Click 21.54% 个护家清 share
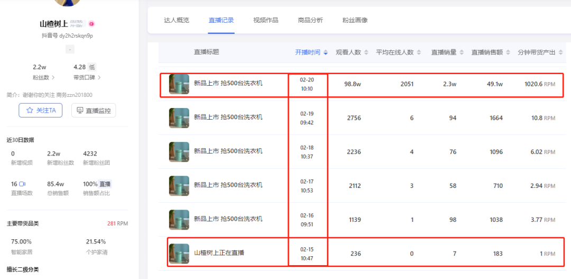 [x=96, y=241]
